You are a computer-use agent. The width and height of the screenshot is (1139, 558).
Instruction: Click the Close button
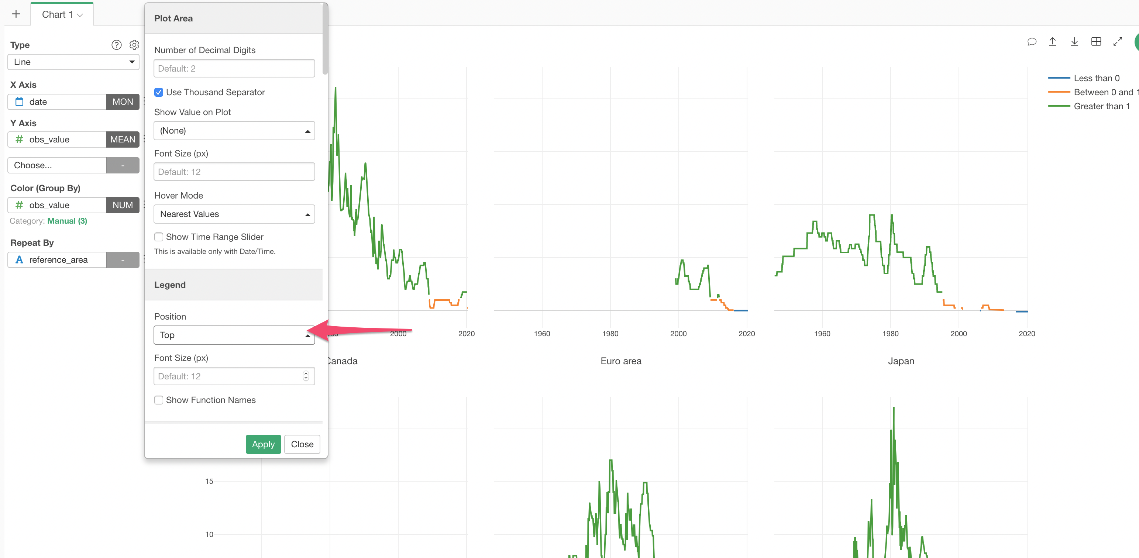pos(302,444)
